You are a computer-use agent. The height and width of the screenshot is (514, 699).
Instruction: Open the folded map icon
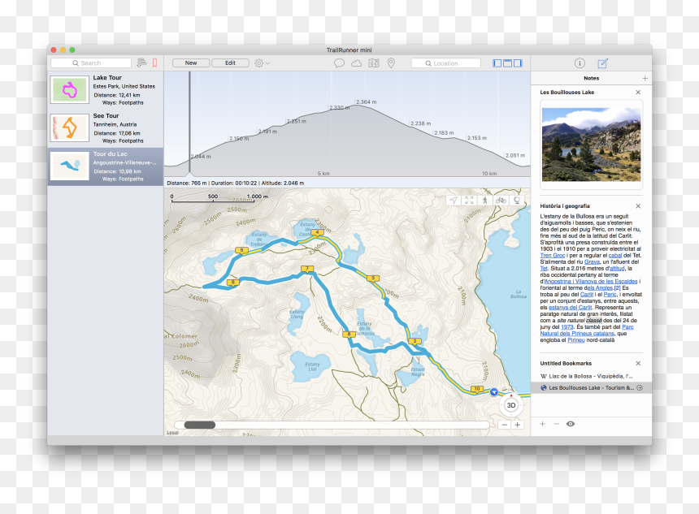coord(374,63)
